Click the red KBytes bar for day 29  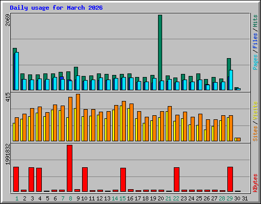tap(230, 179)
